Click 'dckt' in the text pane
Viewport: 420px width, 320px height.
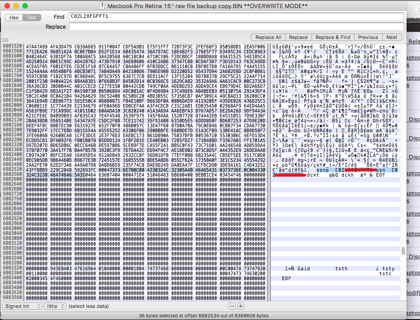[x=313, y=175]
